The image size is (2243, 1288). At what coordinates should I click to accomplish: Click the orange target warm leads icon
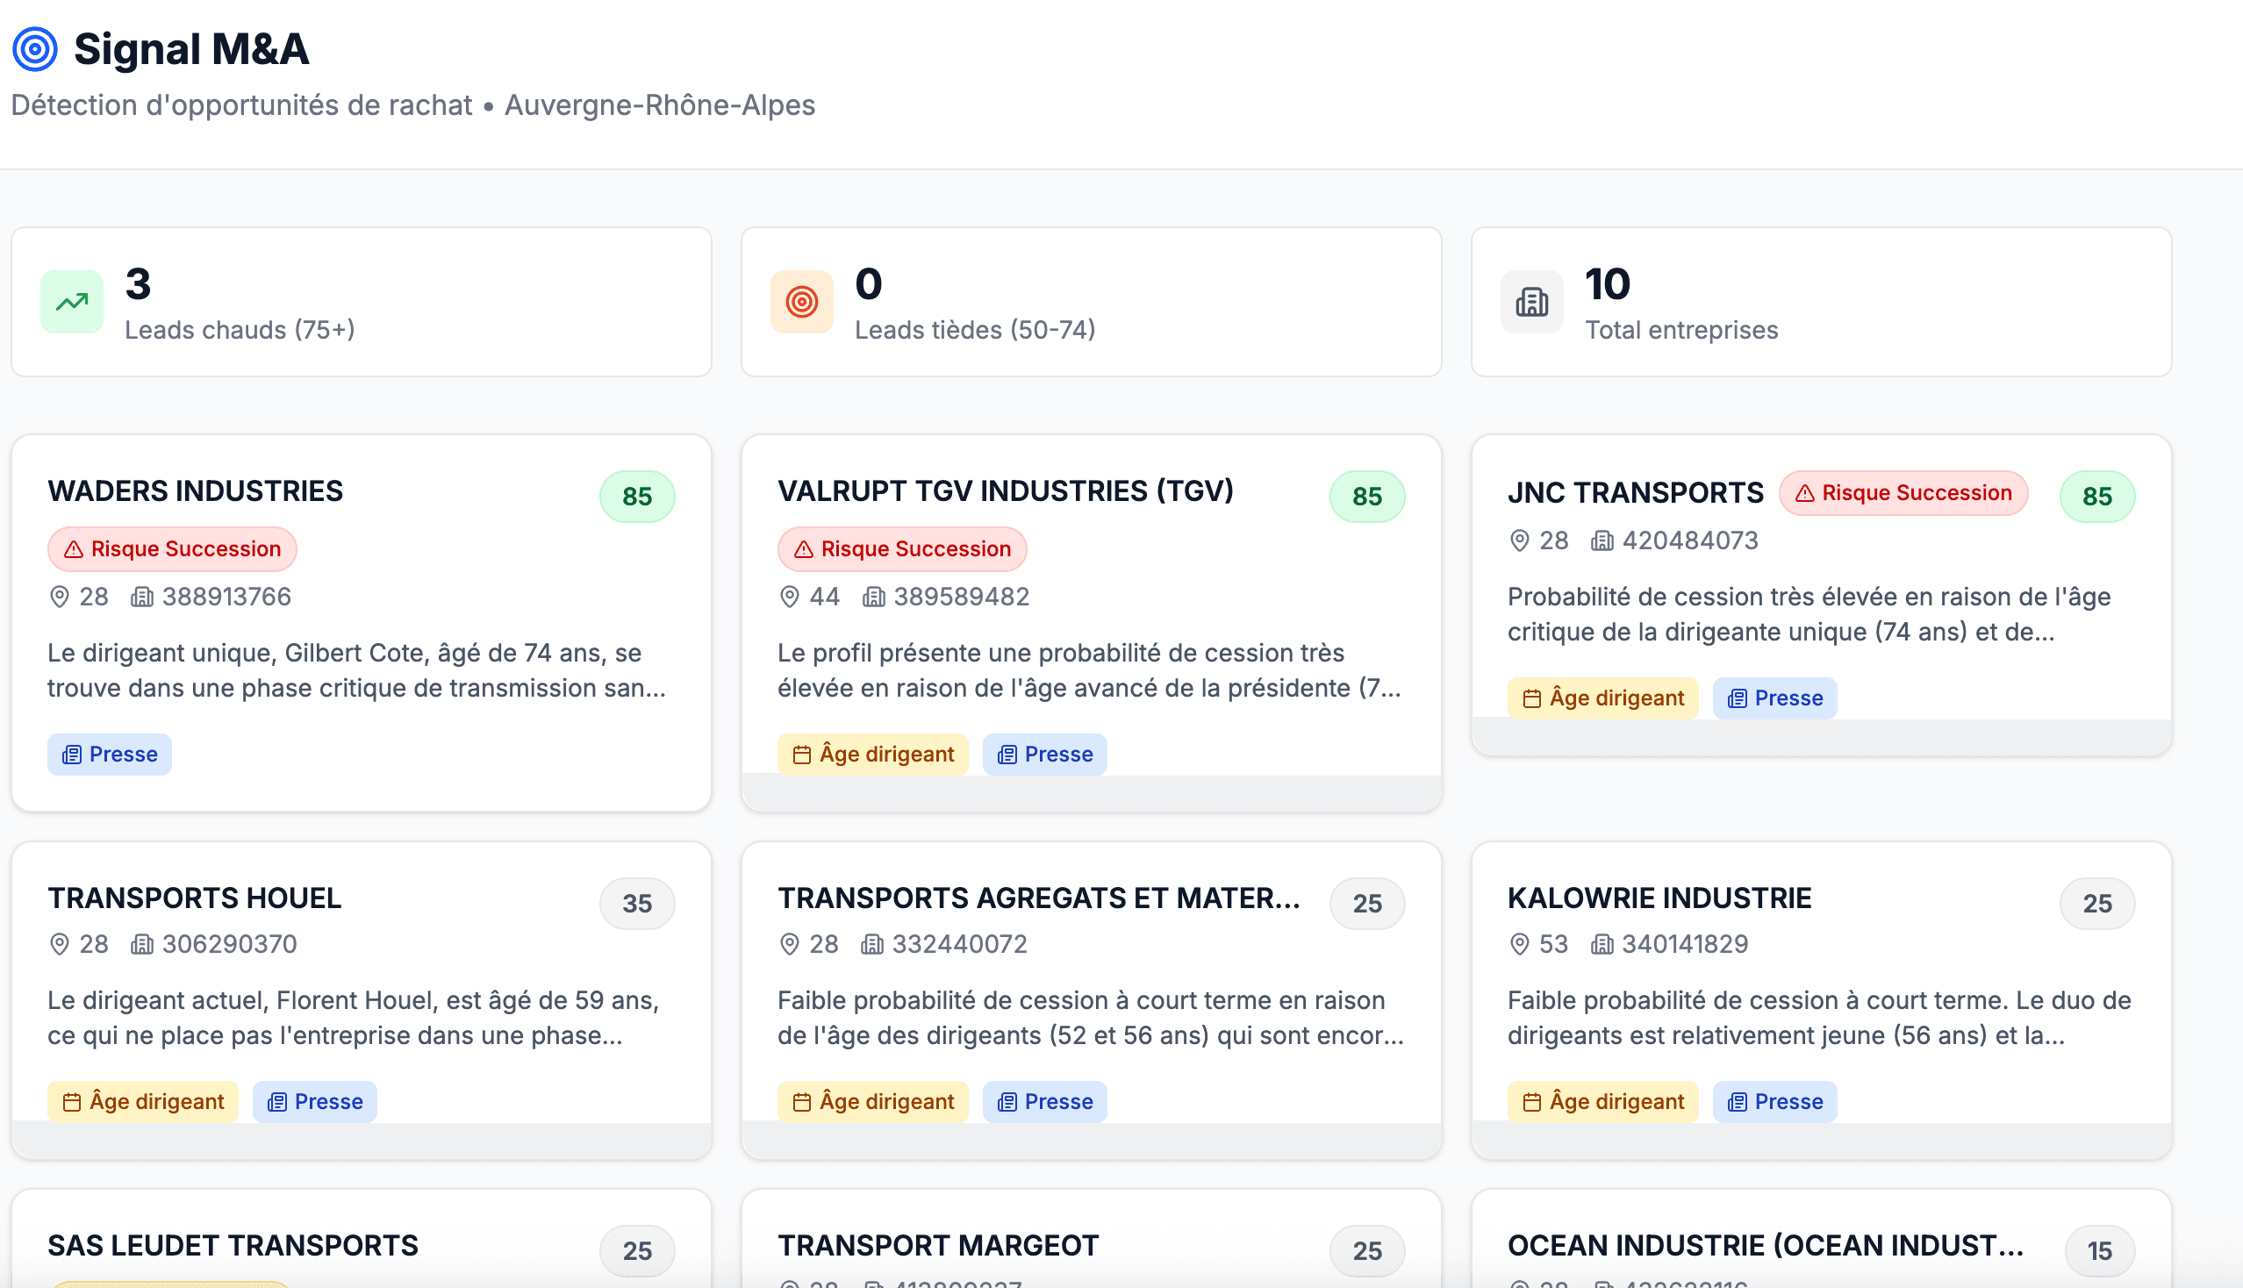(802, 302)
